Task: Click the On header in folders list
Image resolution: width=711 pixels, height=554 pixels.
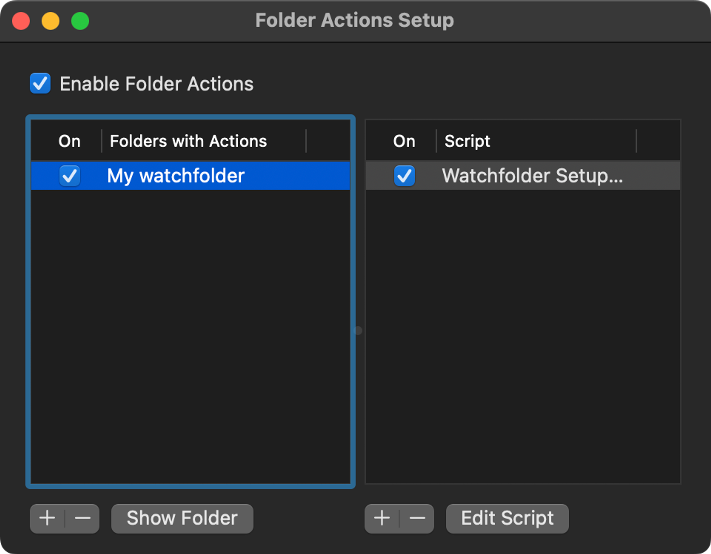Action: pyautogui.click(x=70, y=141)
